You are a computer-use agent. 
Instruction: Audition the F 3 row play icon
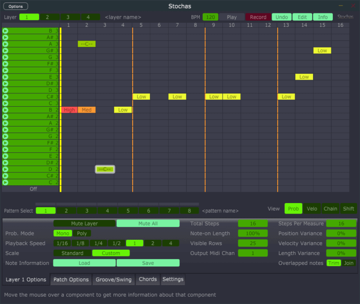point(5,70)
